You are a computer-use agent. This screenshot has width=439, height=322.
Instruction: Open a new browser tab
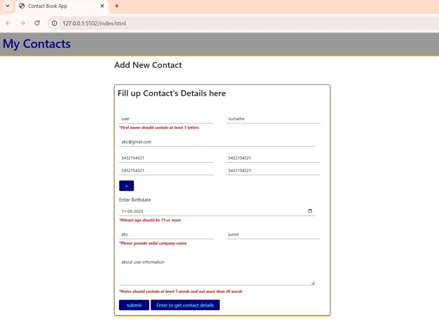[117, 6]
